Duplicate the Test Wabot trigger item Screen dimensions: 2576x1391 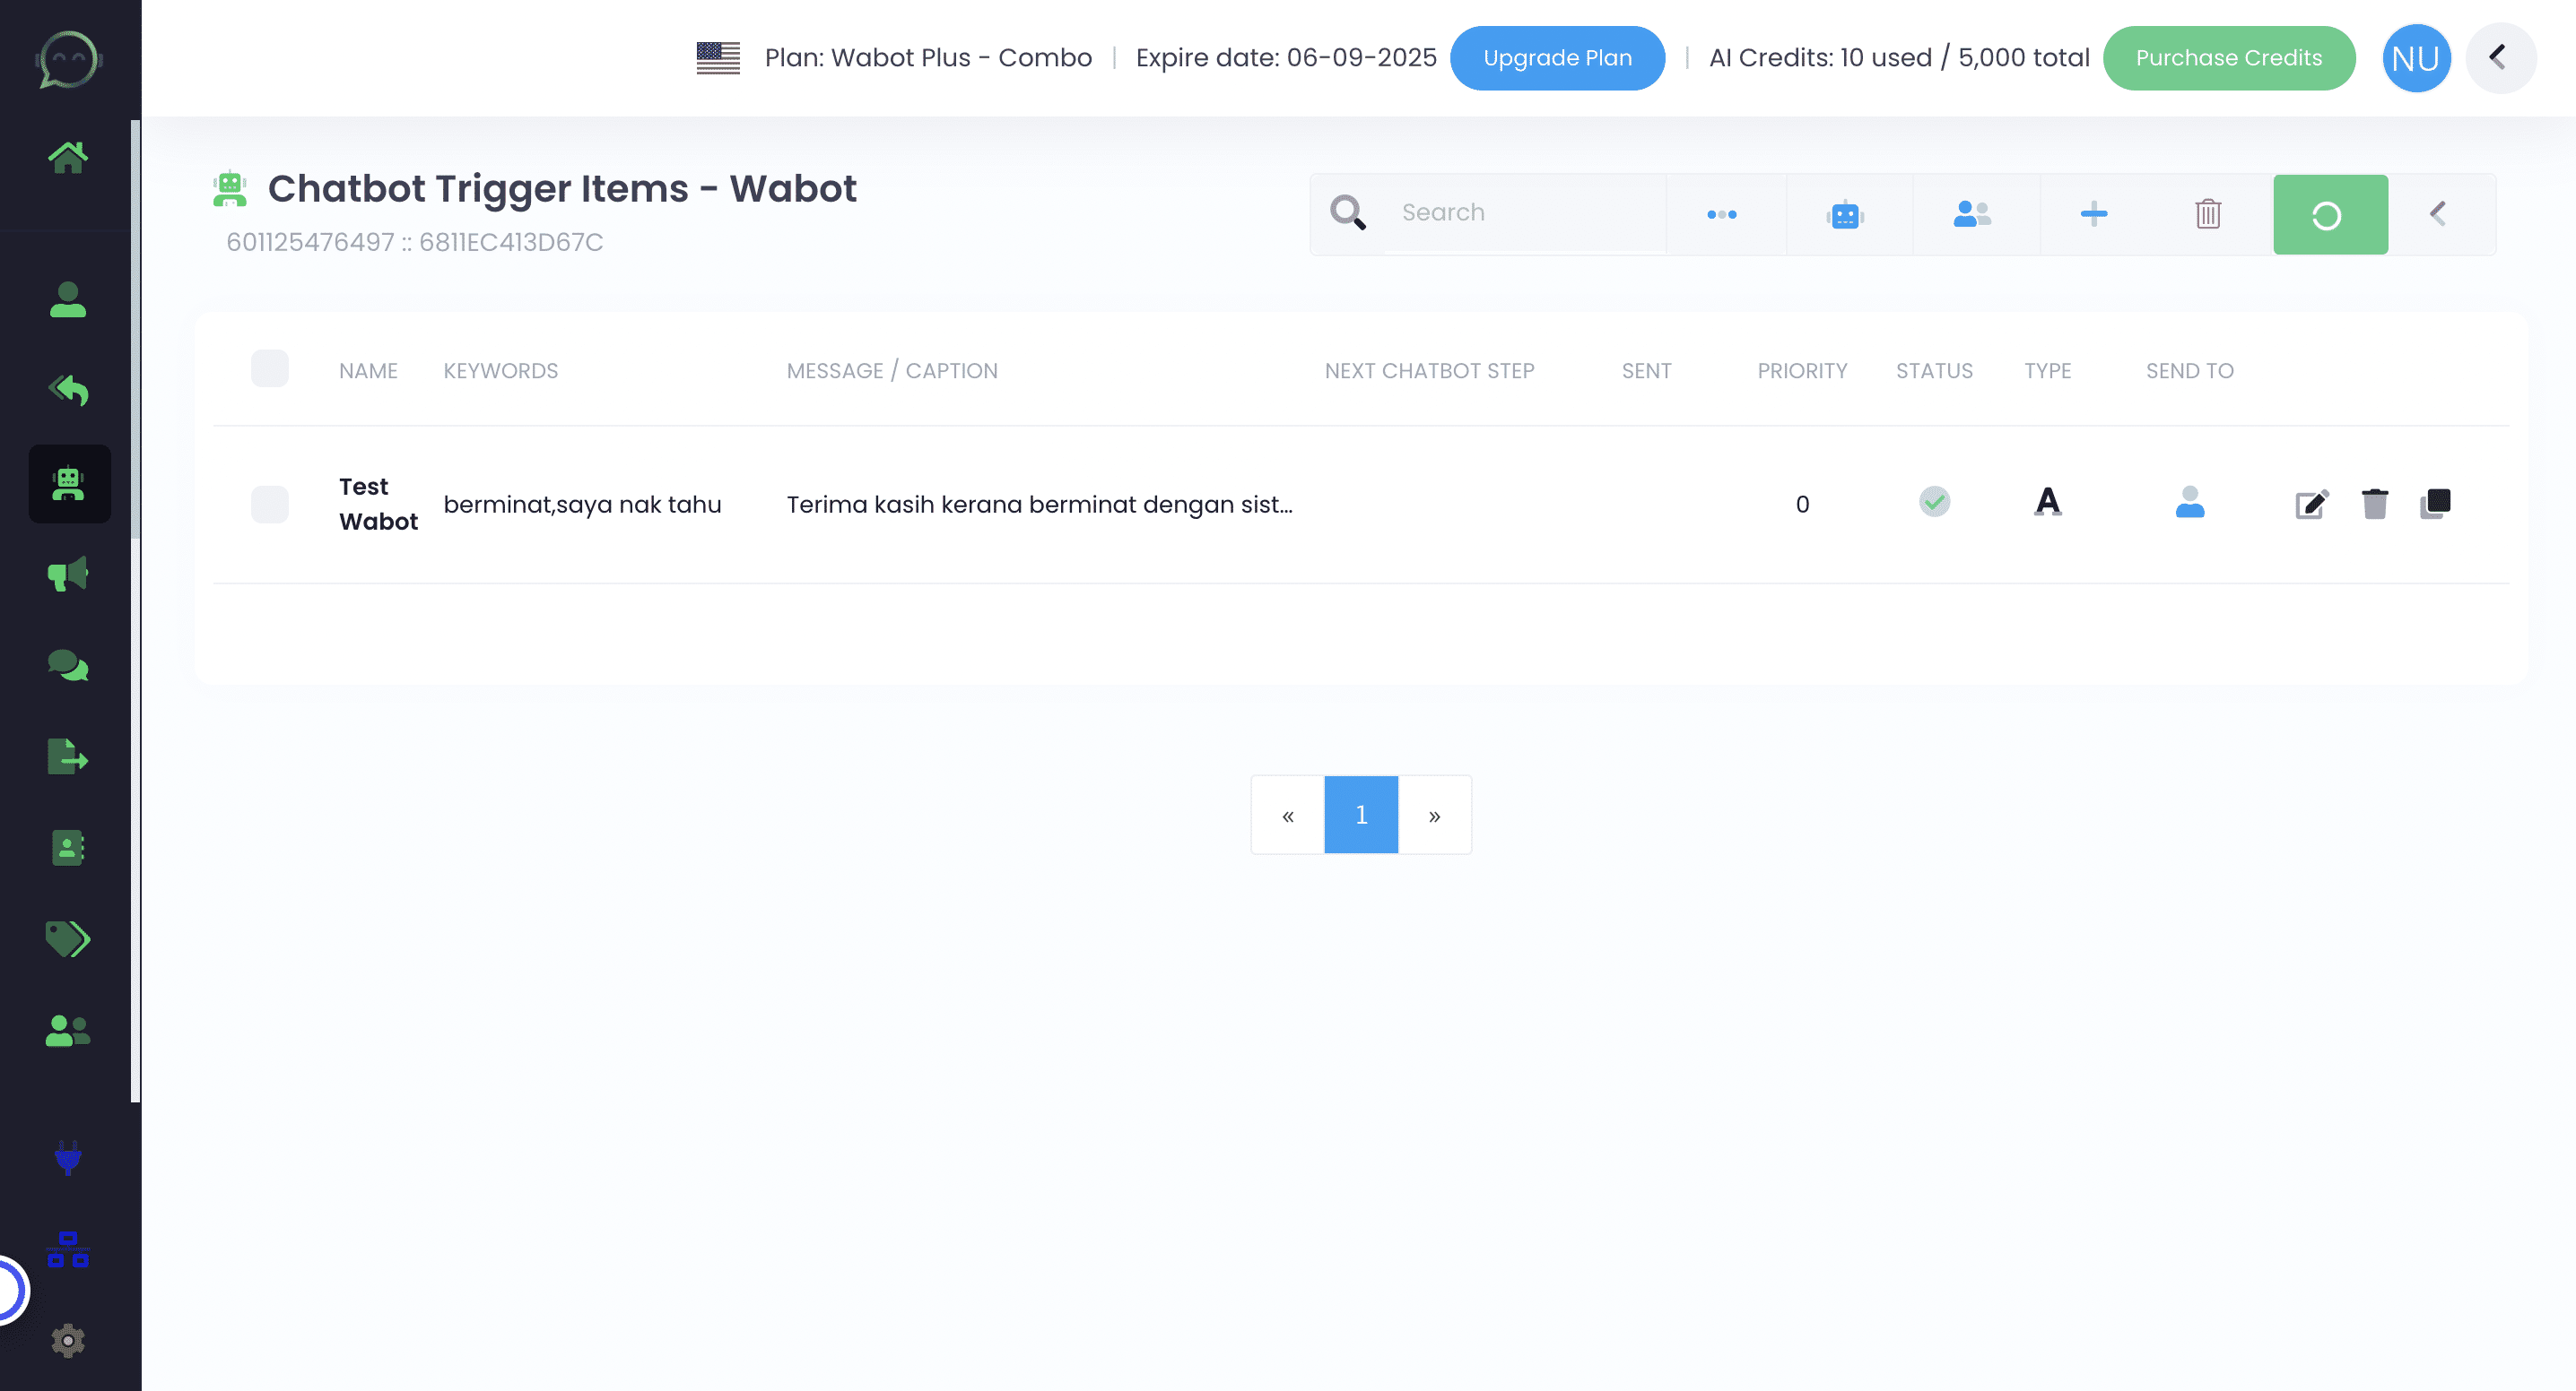click(x=2435, y=504)
